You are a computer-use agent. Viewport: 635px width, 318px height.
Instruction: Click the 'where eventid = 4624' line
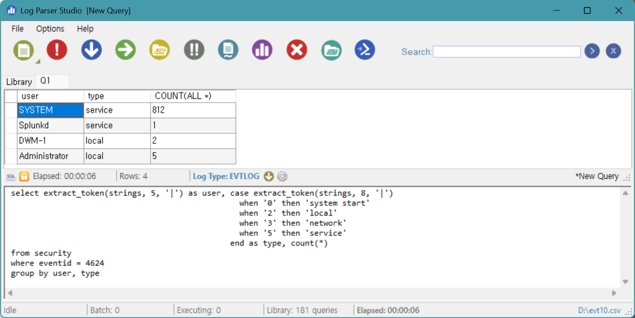point(58,263)
